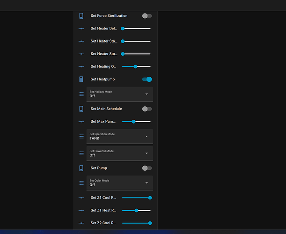Expand the Set Operation Mode dropdown
Image resolution: width=286 pixels, height=234 pixels.
click(x=120, y=136)
